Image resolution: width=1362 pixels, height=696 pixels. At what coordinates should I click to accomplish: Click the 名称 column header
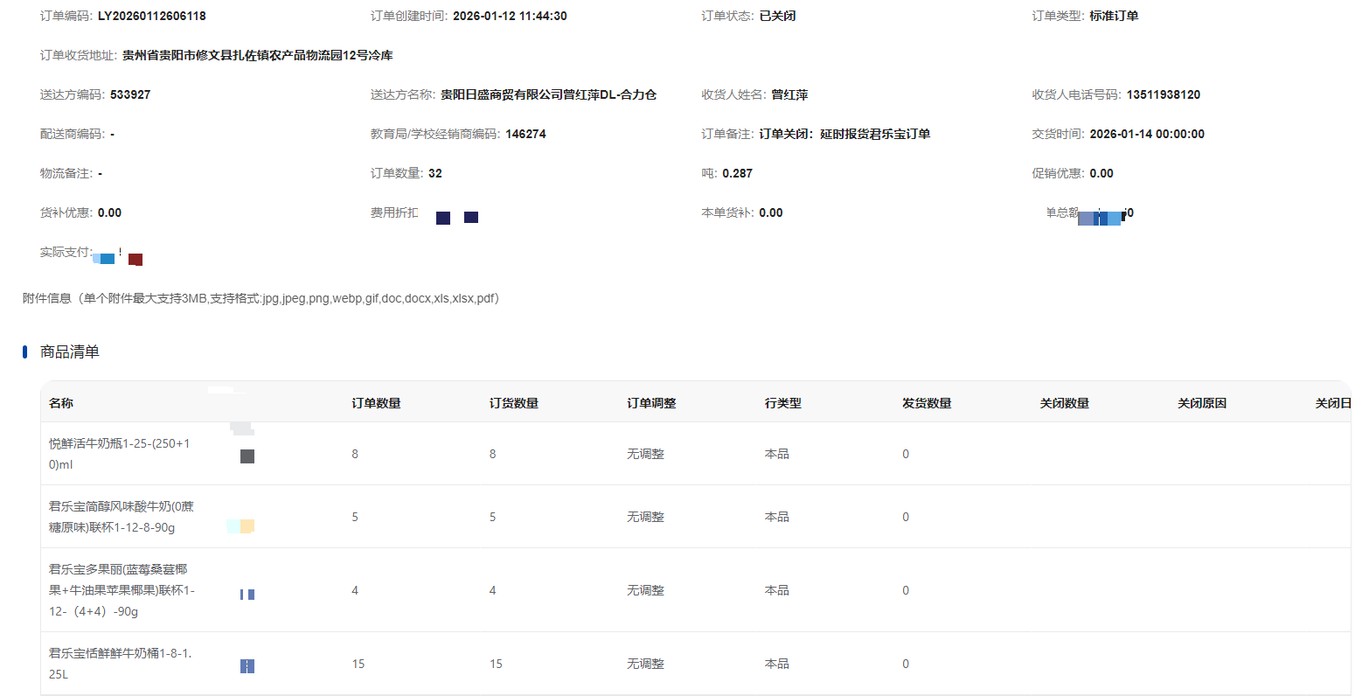pyautogui.click(x=61, y=403)
